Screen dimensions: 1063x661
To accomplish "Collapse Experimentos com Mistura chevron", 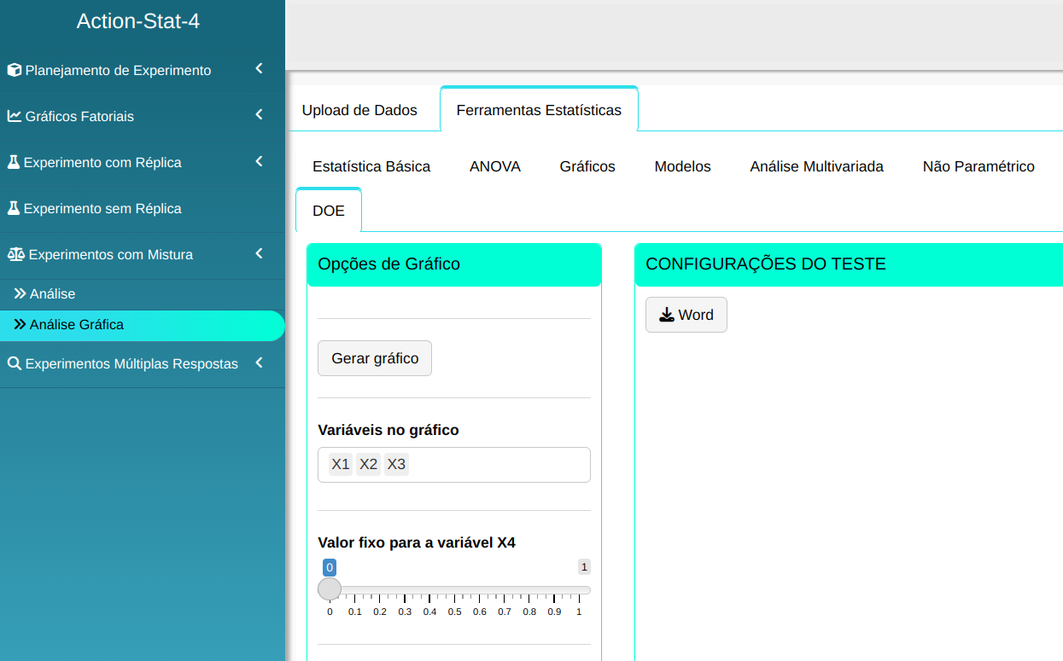I will pyautogui.click(x=259, y=253).
